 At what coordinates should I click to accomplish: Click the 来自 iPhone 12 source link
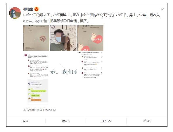coord(46,110)
